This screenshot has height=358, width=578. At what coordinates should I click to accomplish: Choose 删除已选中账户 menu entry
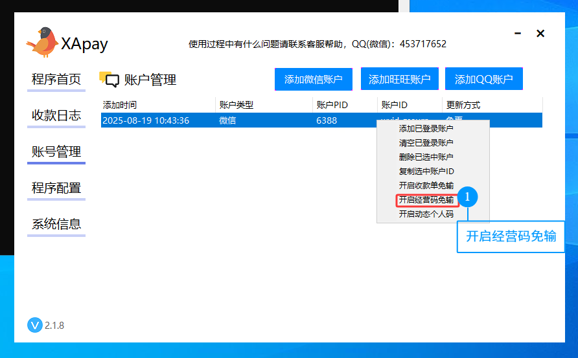pyautogui.click(x=426, y=157)
